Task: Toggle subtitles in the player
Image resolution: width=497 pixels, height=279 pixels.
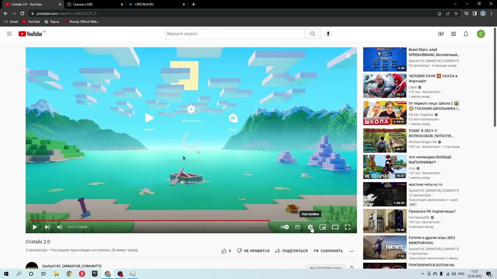Action: tap(298, 227)
